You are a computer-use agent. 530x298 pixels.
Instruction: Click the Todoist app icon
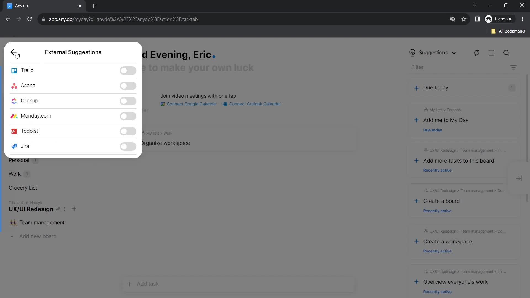[x=14, y=131]
